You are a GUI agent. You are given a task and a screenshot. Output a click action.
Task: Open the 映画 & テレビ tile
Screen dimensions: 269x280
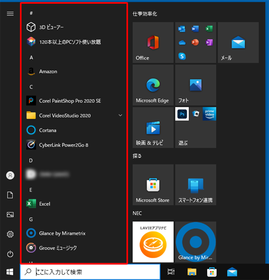pos(153,127)
